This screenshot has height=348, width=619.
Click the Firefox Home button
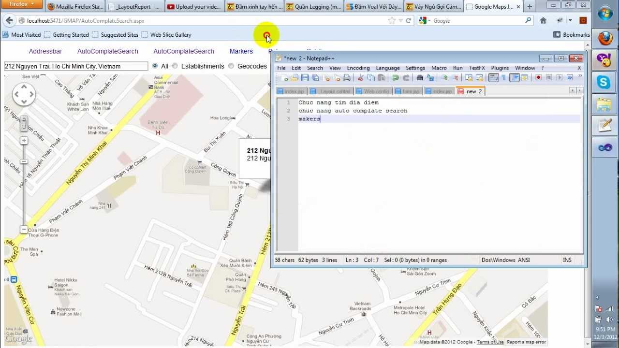click(543, 20)
